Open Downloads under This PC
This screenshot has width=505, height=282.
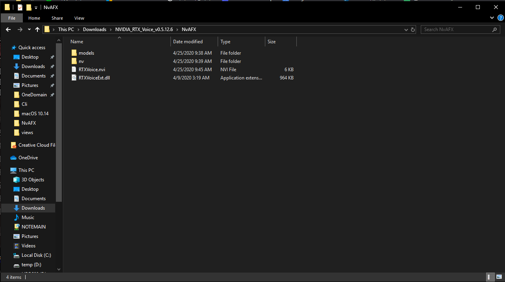[x=33, y=208]
